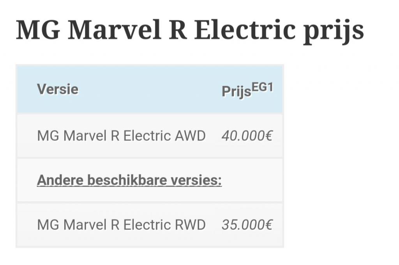399x265 pixels.
Task: Click the word Andere in underlined text
Action: (60, 180)
